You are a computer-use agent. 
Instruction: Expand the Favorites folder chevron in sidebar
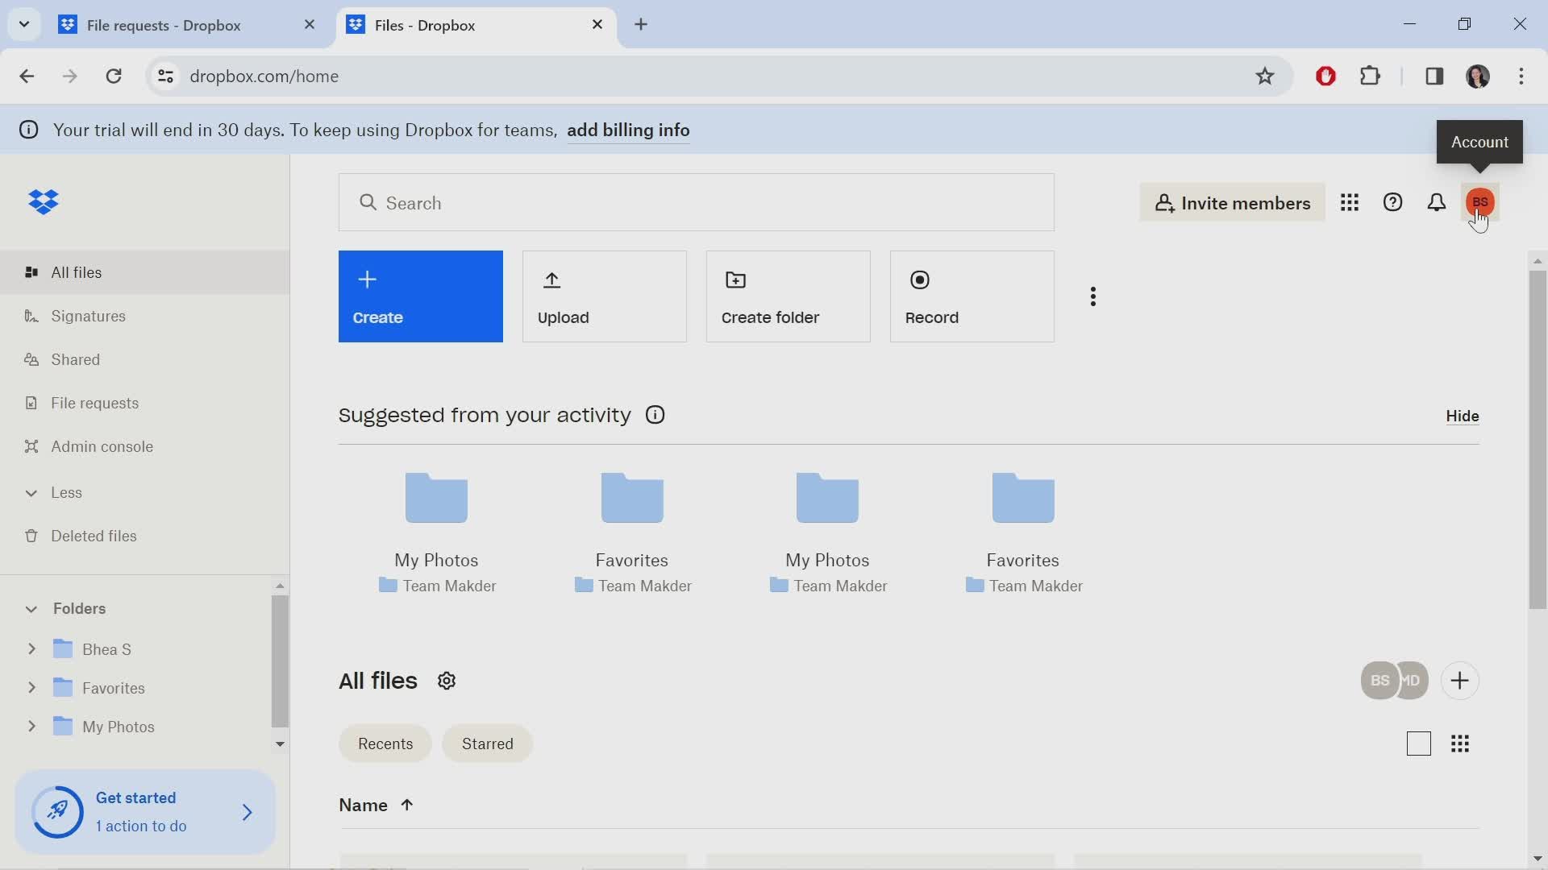(x=31, y=687)
